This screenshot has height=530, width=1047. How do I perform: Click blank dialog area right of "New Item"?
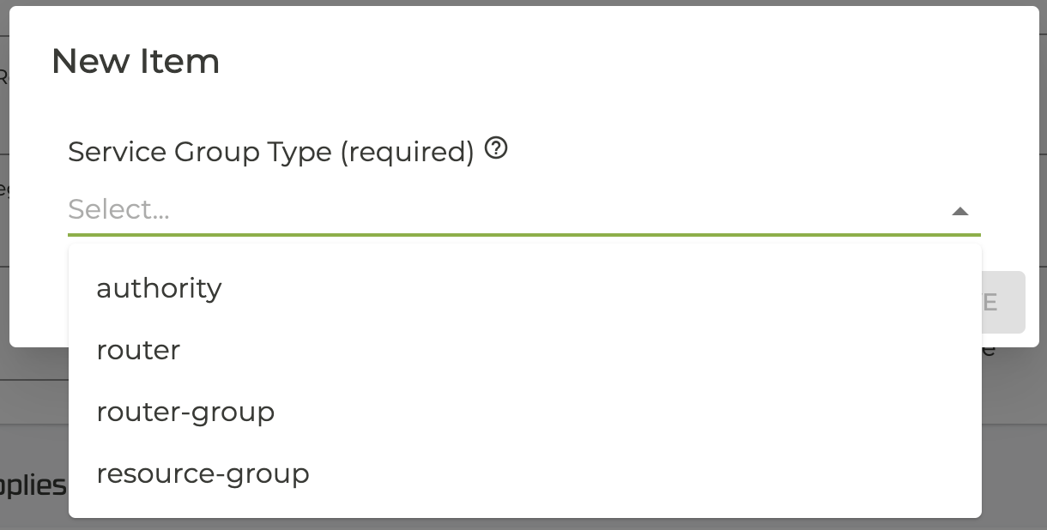(601, 62)
